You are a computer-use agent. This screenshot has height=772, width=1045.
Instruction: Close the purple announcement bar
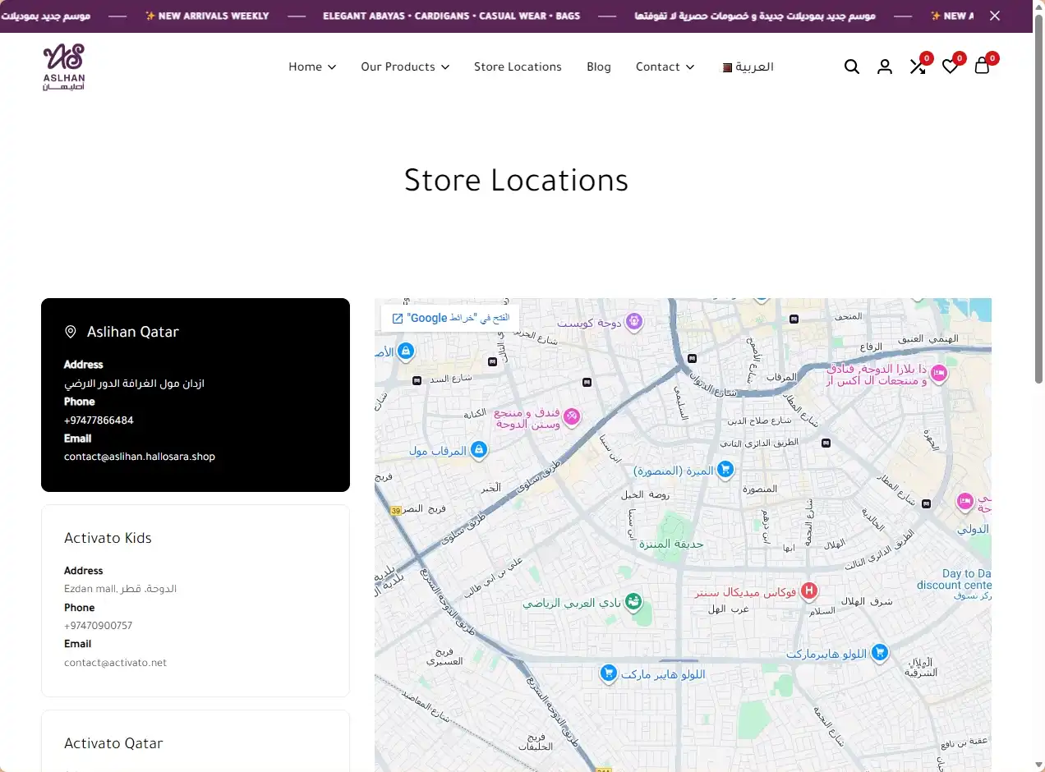pyautogui.click(x=995, y=16)
